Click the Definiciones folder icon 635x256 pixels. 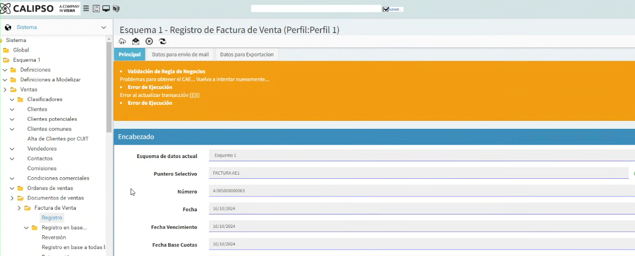pos(13,70)
